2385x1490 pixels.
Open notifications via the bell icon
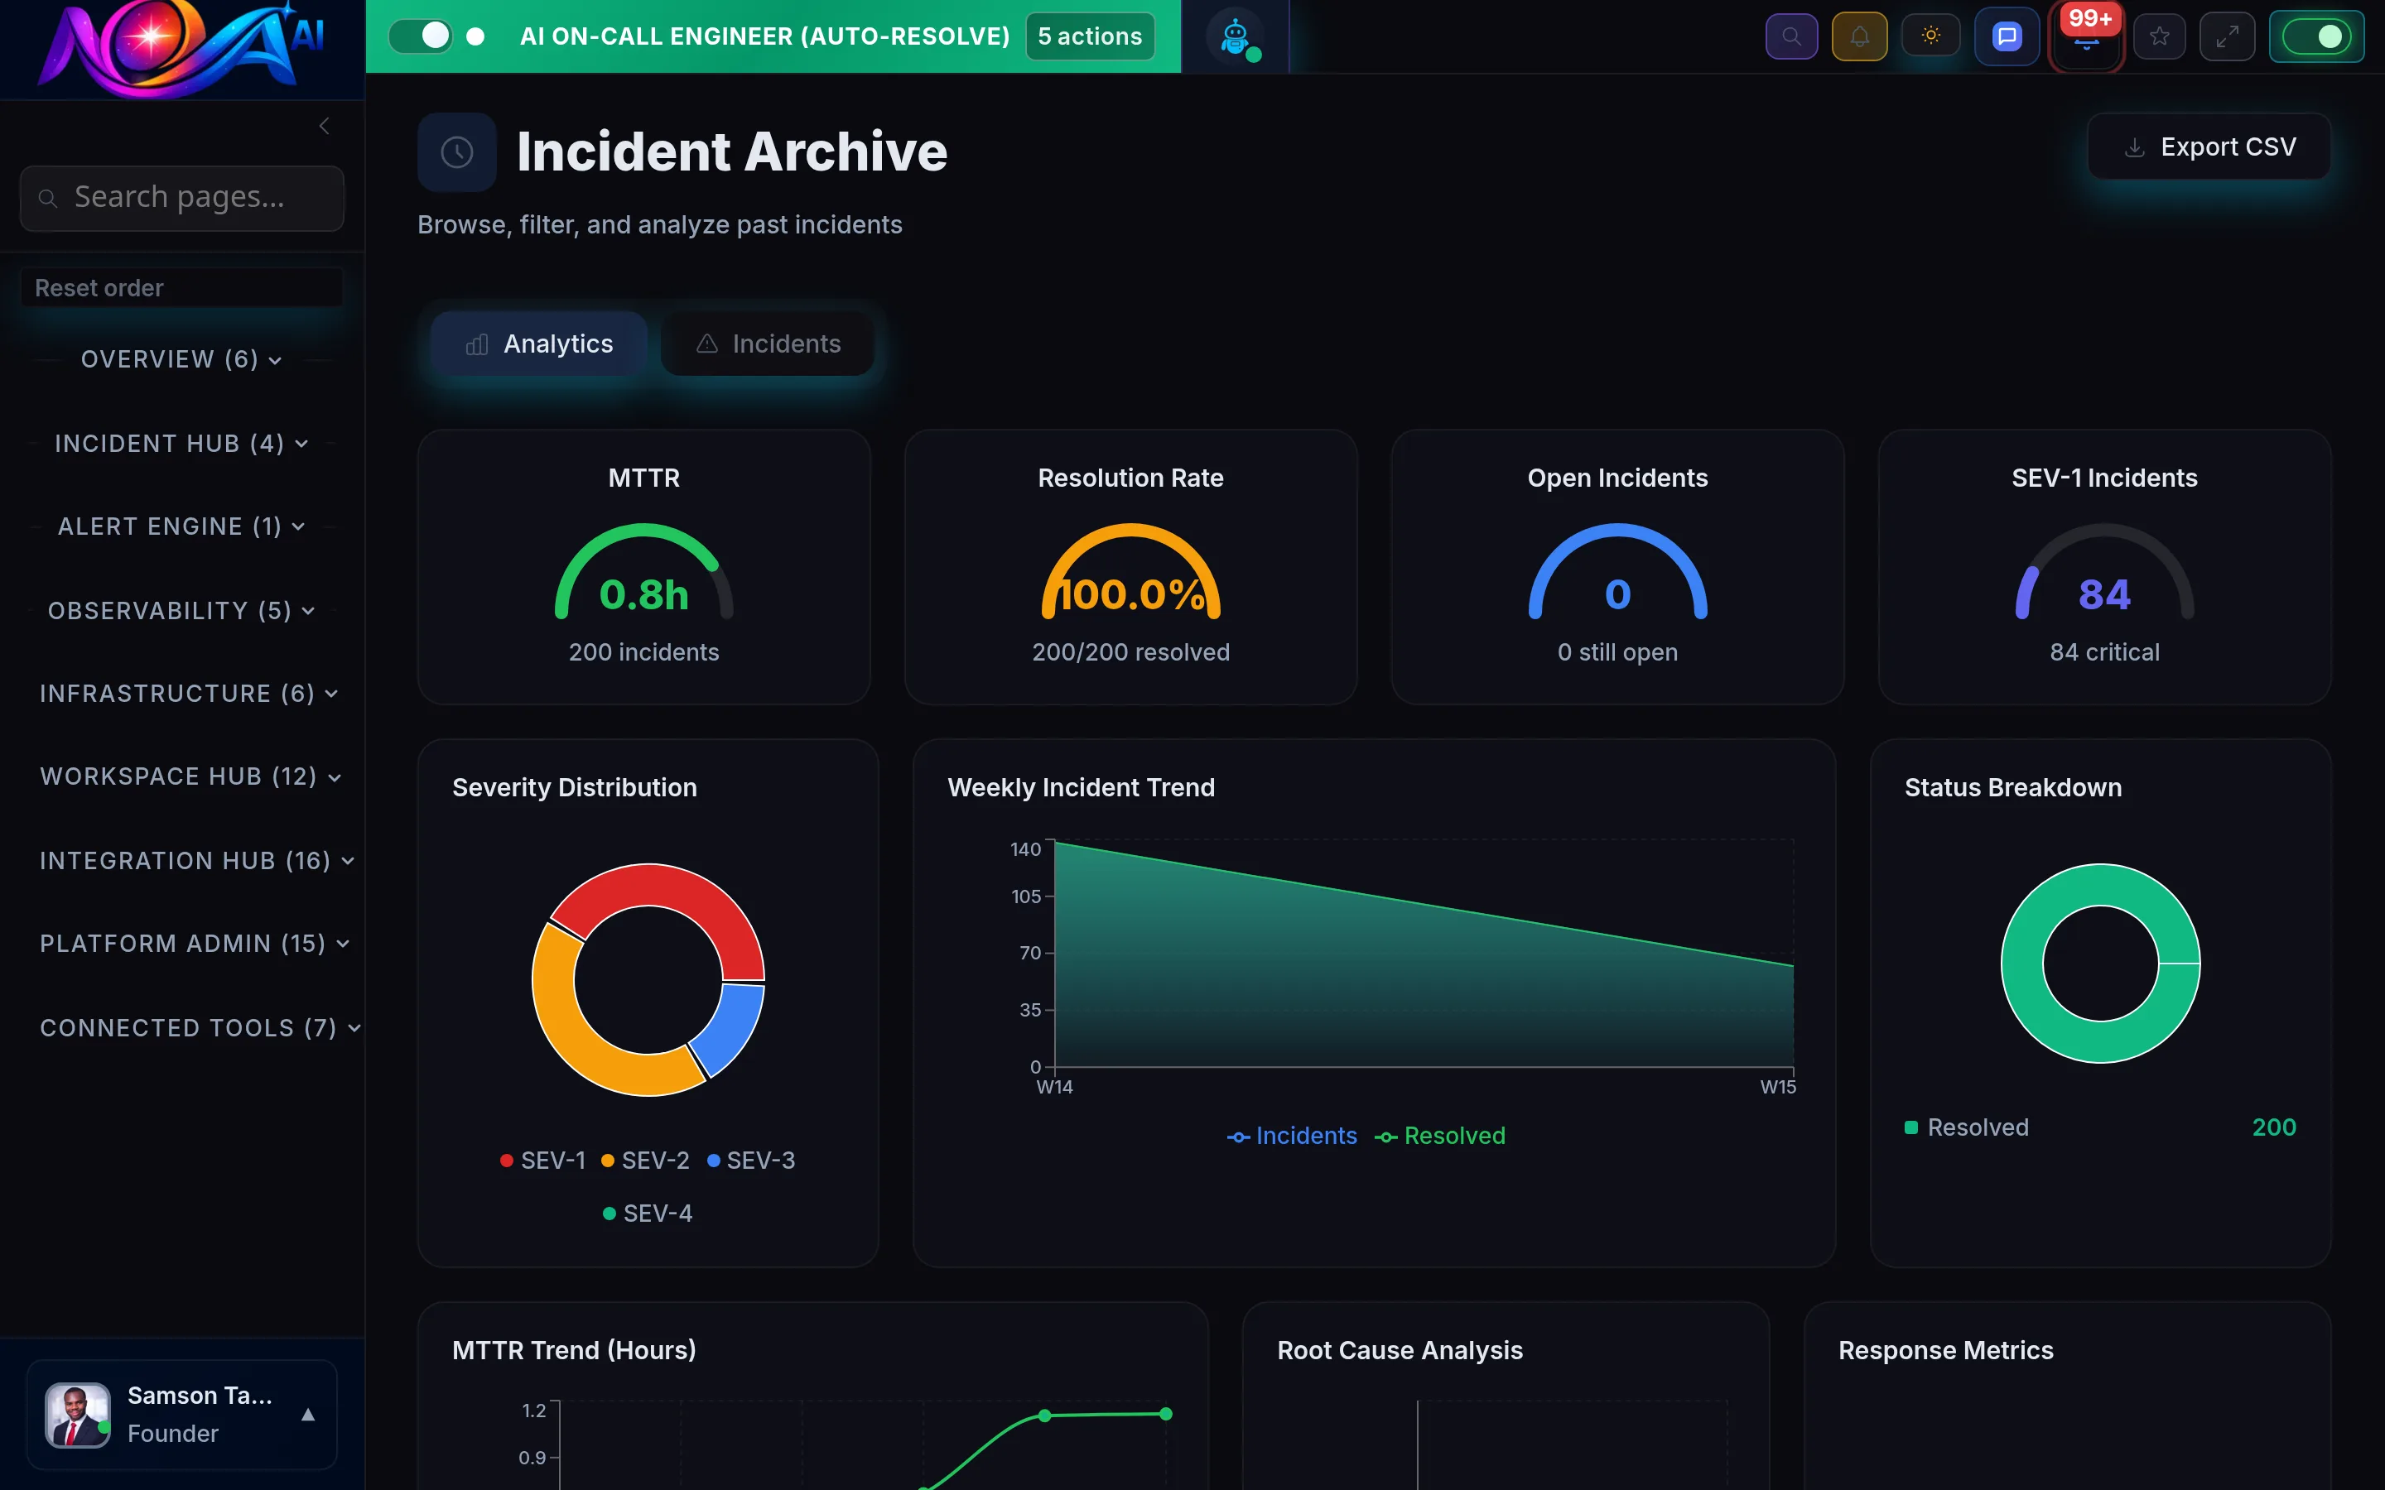pos(1858,36)
